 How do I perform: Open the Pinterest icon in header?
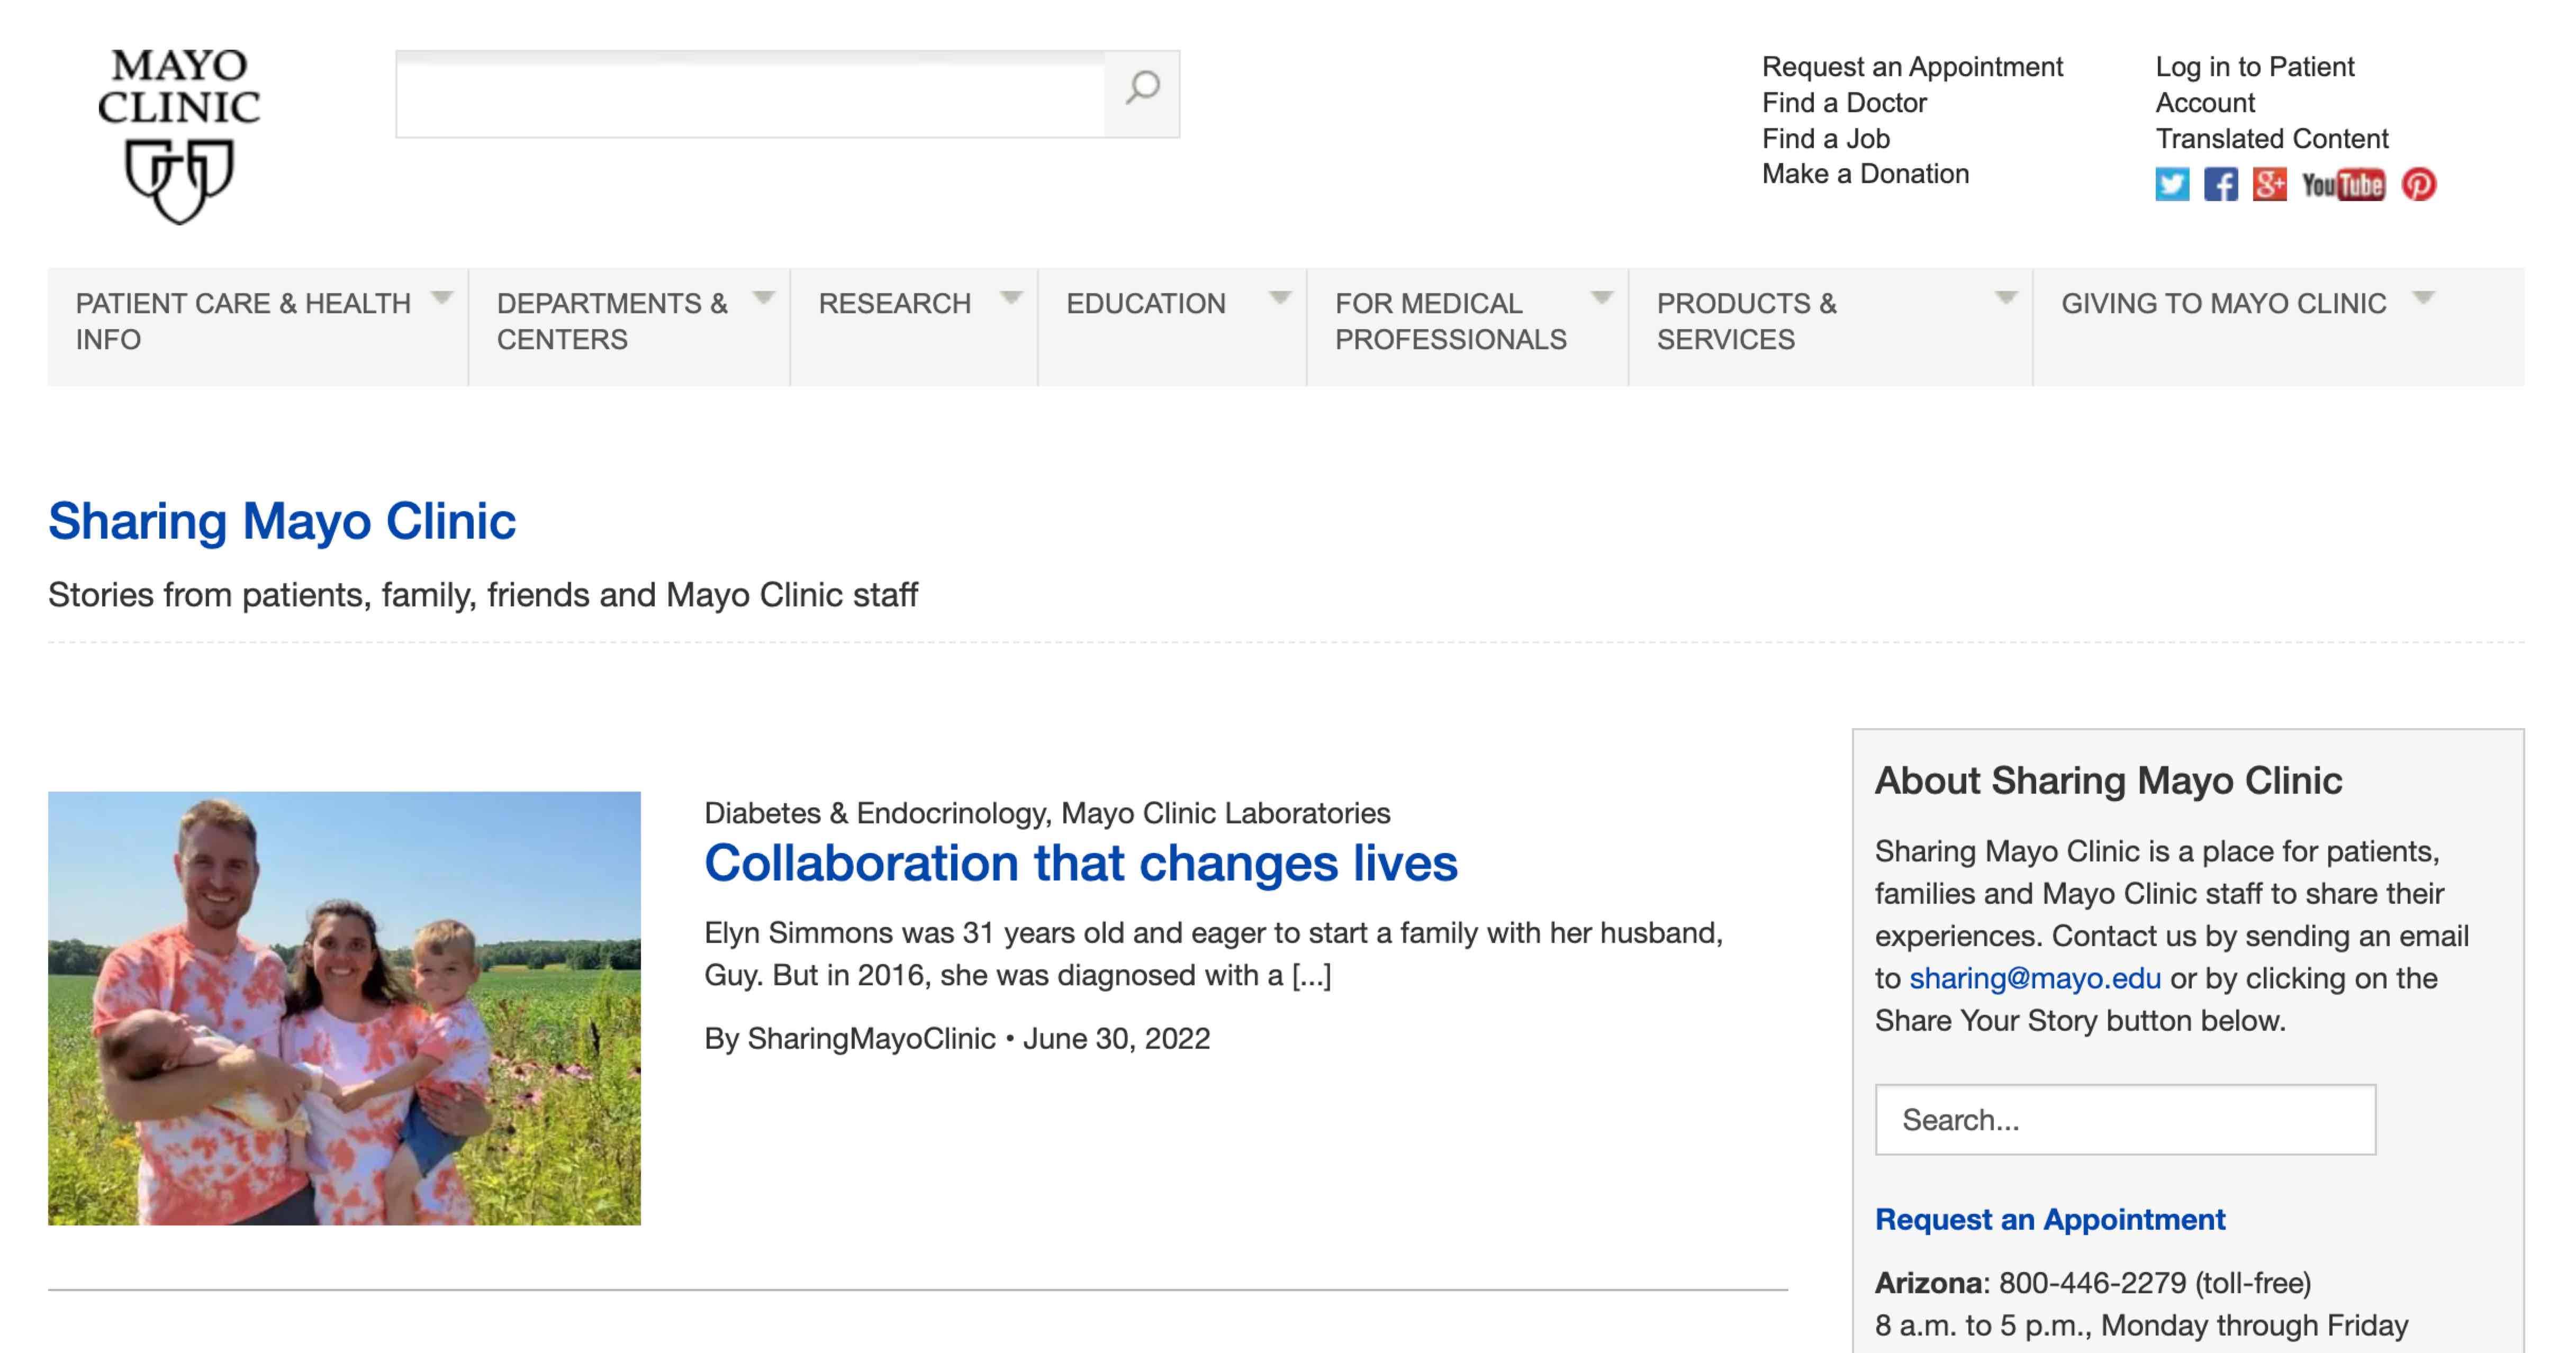coord(2419,185)
